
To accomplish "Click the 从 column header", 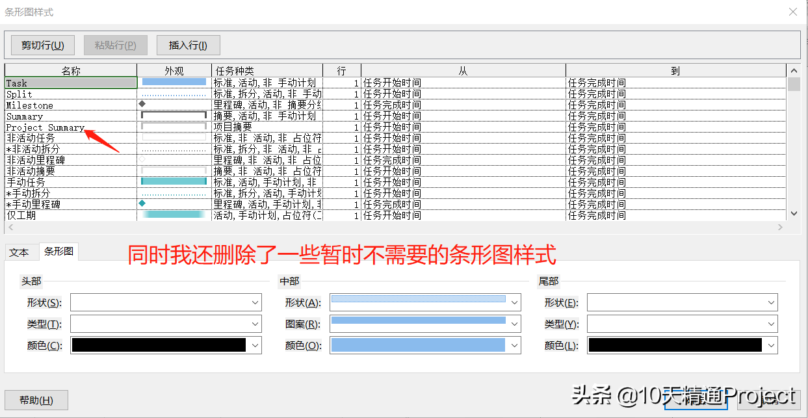I will 463,71.
